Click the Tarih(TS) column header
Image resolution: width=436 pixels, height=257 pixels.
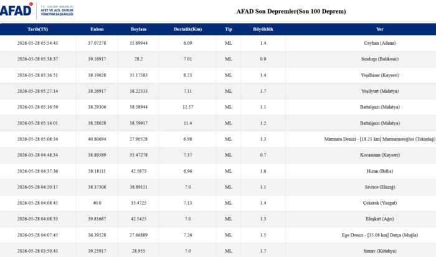click(37, 29)
